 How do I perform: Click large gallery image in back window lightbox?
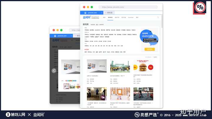point(71,67)
